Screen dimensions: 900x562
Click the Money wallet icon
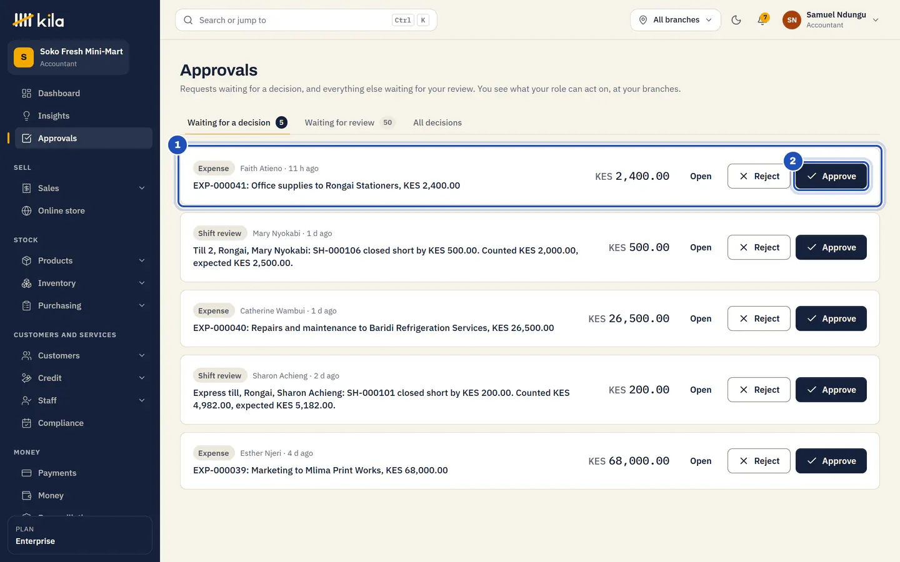26,496
